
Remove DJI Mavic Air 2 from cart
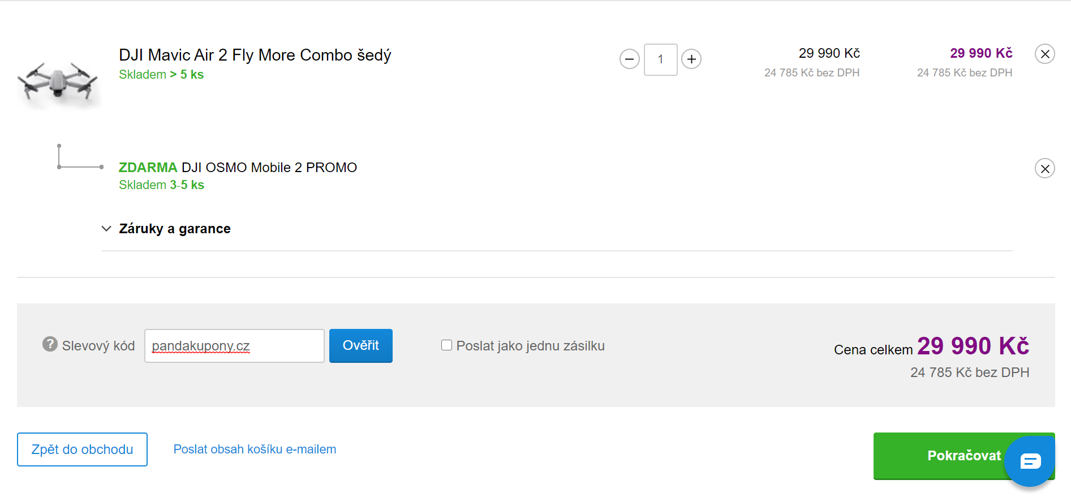(1044, 54)
